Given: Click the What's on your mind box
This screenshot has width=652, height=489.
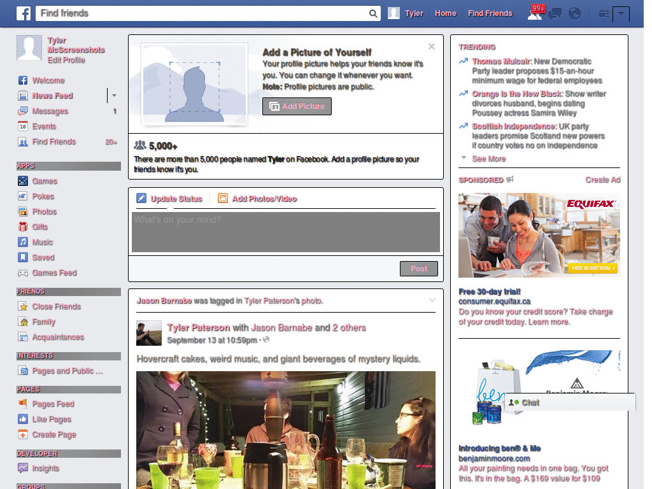Looking at the screenshot, I should 286,232.
